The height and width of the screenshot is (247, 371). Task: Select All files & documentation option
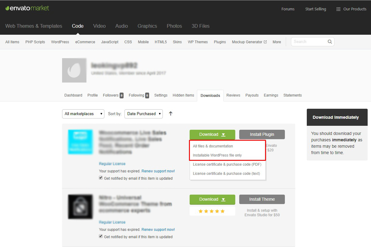pos(213,146)
